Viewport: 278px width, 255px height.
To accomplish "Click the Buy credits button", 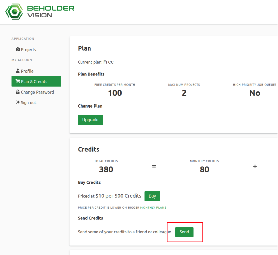I will (152, 196).
